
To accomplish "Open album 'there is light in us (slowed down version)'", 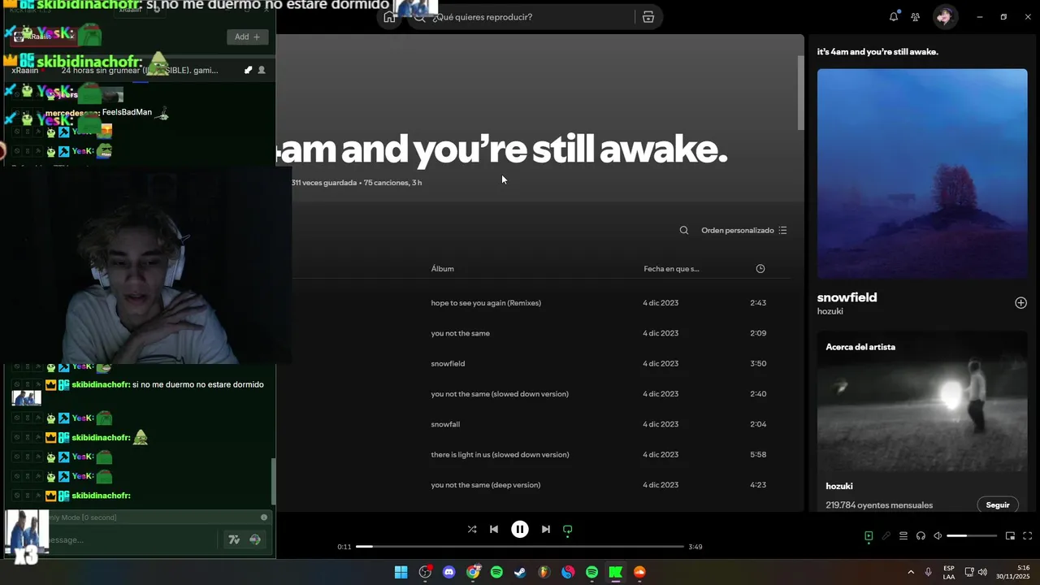I will pyautogui.click(x=500, y=455).
